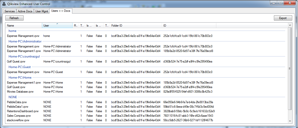Collapse the 'home' group header
Image resolution: width=298 pixels, height=128 pixels.
13,31
